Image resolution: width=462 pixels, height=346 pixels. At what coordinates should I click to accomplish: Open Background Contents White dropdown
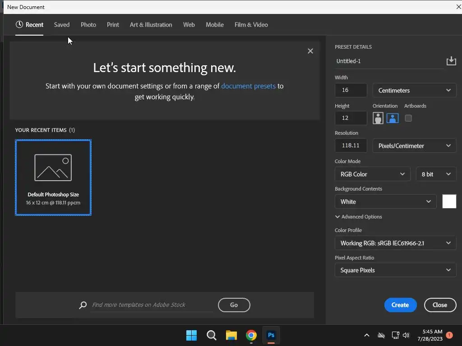pos(385,201)
